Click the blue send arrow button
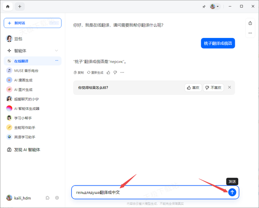 [x=232, y=192]
